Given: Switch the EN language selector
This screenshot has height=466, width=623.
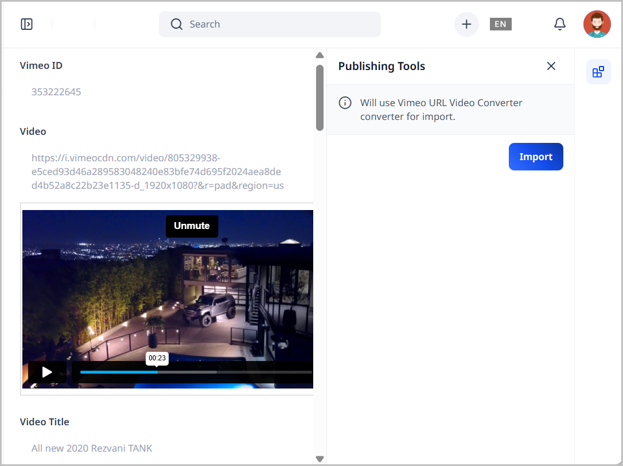Looking at the screenshot, I should (500, 24).
